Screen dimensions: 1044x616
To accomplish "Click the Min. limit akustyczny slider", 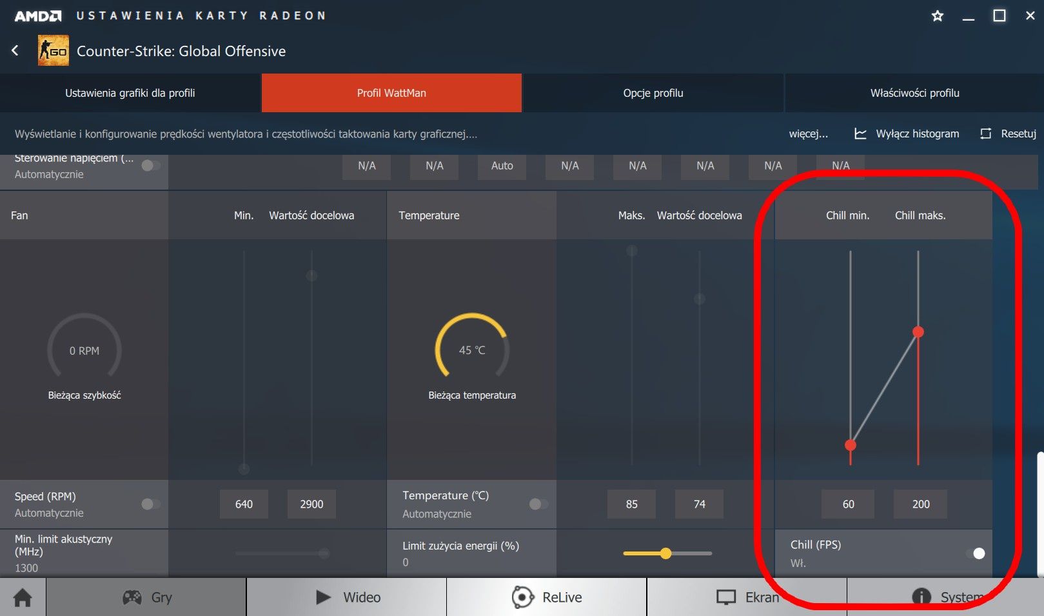I will (x=283, y=553).
